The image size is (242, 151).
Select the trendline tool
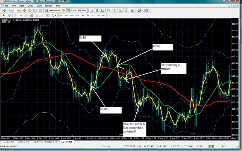coord(26,15)
